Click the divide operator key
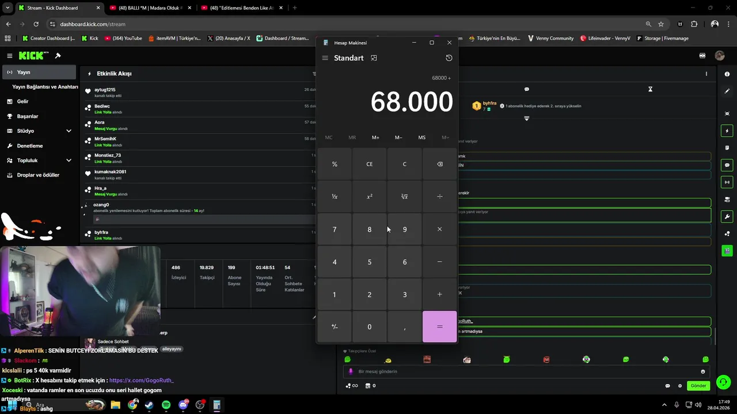Image resolution: width=737 pixels, height=414 pixels. pyautogui.click(x=439, y=197)
